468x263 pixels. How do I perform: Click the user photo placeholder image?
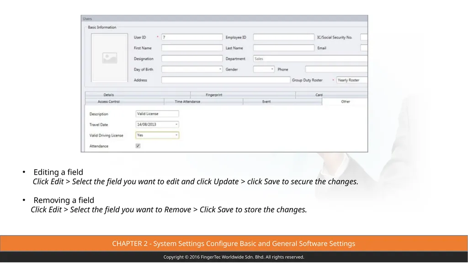[x=109, y=58]
